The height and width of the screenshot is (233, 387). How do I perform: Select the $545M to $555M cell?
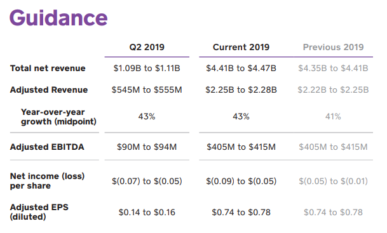click(147, 90)
